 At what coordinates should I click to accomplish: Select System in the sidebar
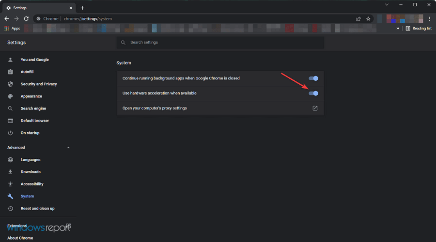[x=27, y=197]
